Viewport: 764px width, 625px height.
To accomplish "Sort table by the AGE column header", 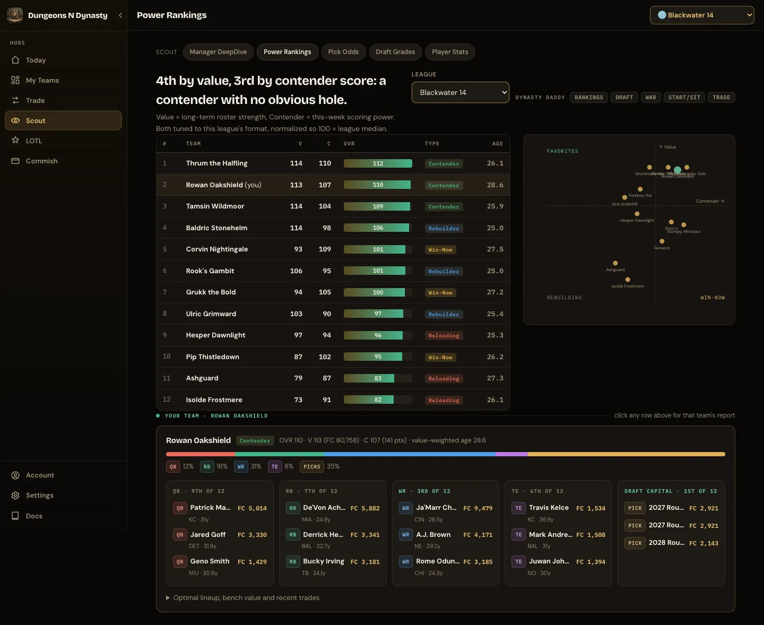I will pyautogui.click(x=498, y=144).
